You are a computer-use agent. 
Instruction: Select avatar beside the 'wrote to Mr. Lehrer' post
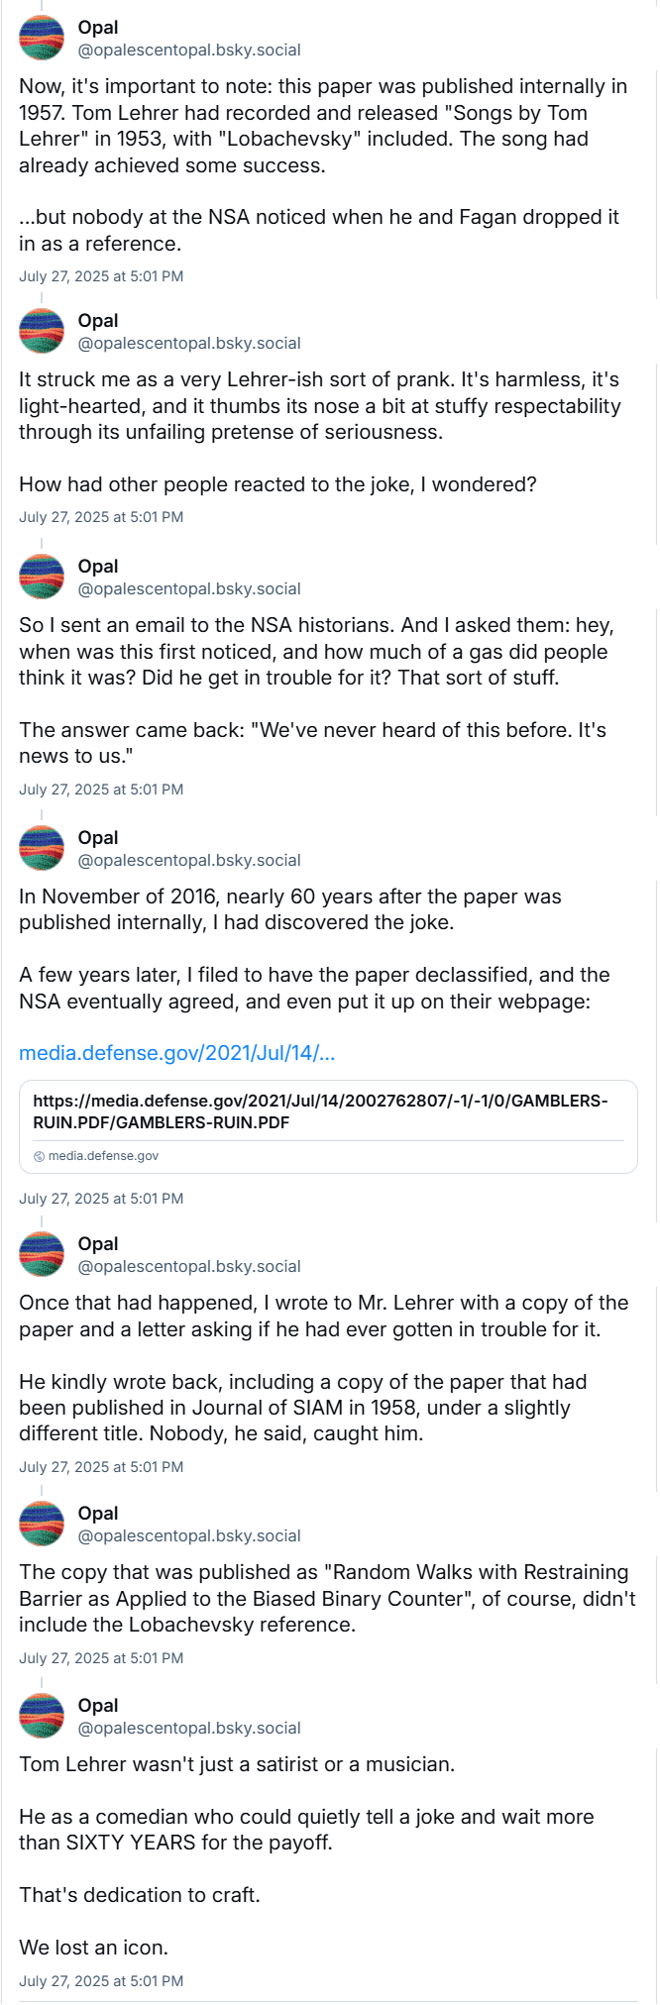(x=42, y=1254)
